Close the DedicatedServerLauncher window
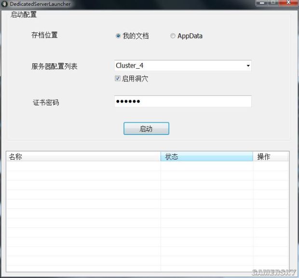This screenshot has height=278, width=299. 288,3
